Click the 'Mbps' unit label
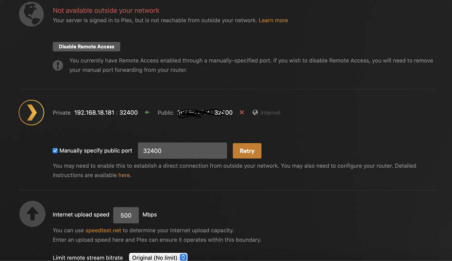 click(x=150, y=214)
